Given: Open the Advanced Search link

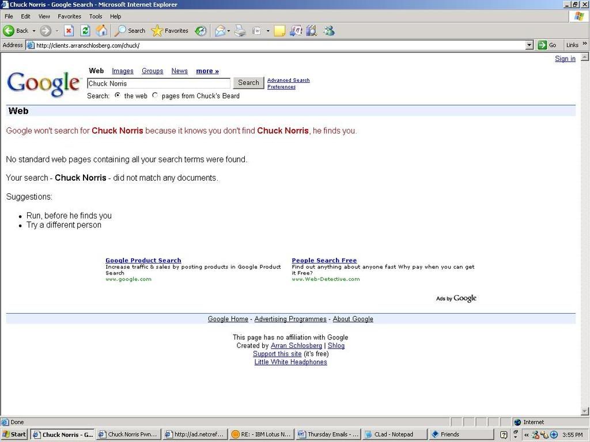Looking at the screenshot, I should (288, 80).
